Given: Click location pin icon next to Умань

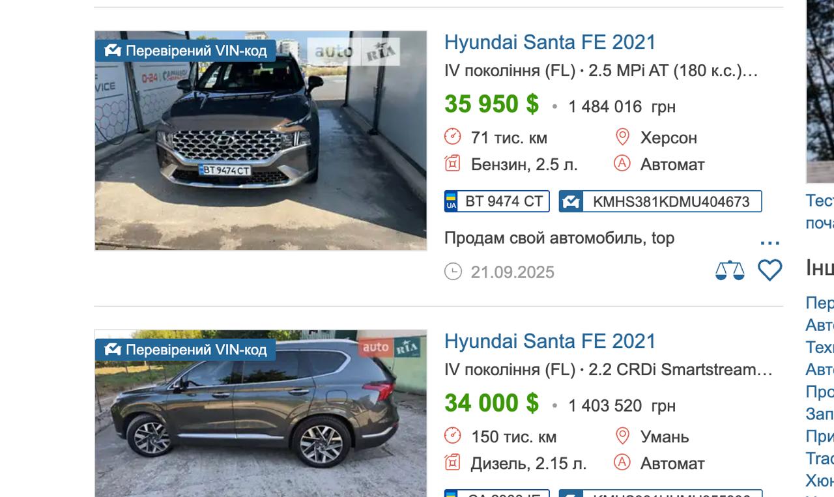Looking at the screenshot, I should point(622,436).
